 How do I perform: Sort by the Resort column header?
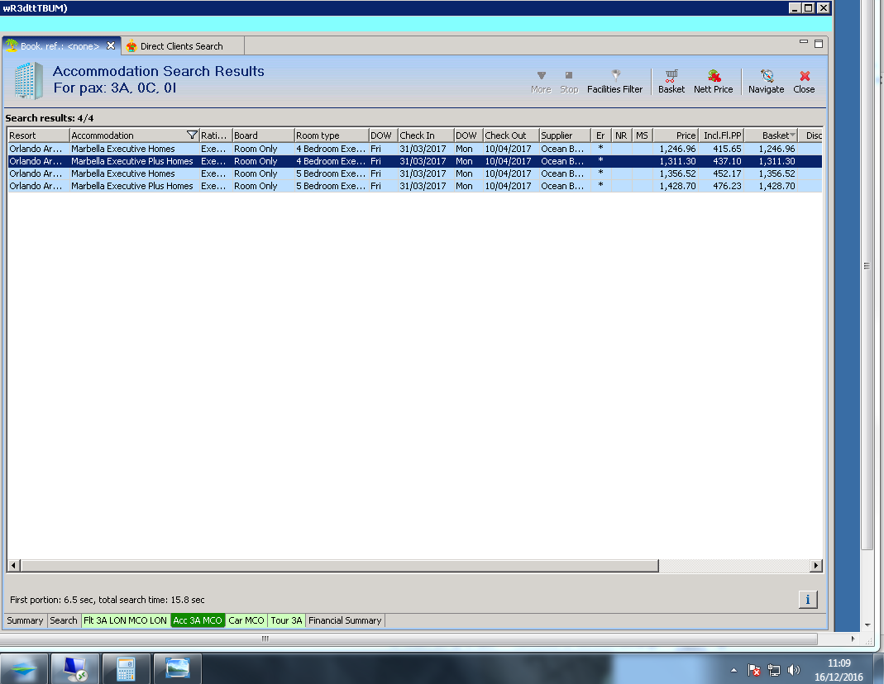click(38, 135)
